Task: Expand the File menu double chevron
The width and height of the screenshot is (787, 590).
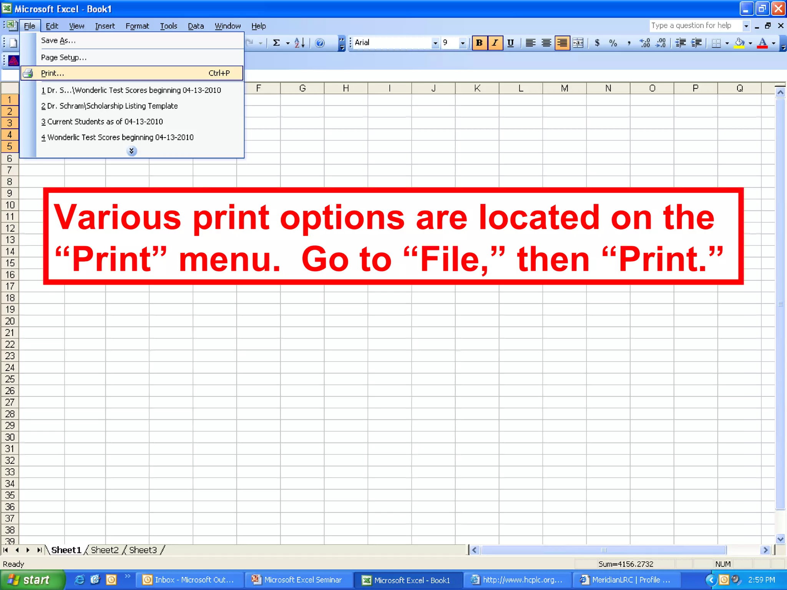Action: [131, 151]
